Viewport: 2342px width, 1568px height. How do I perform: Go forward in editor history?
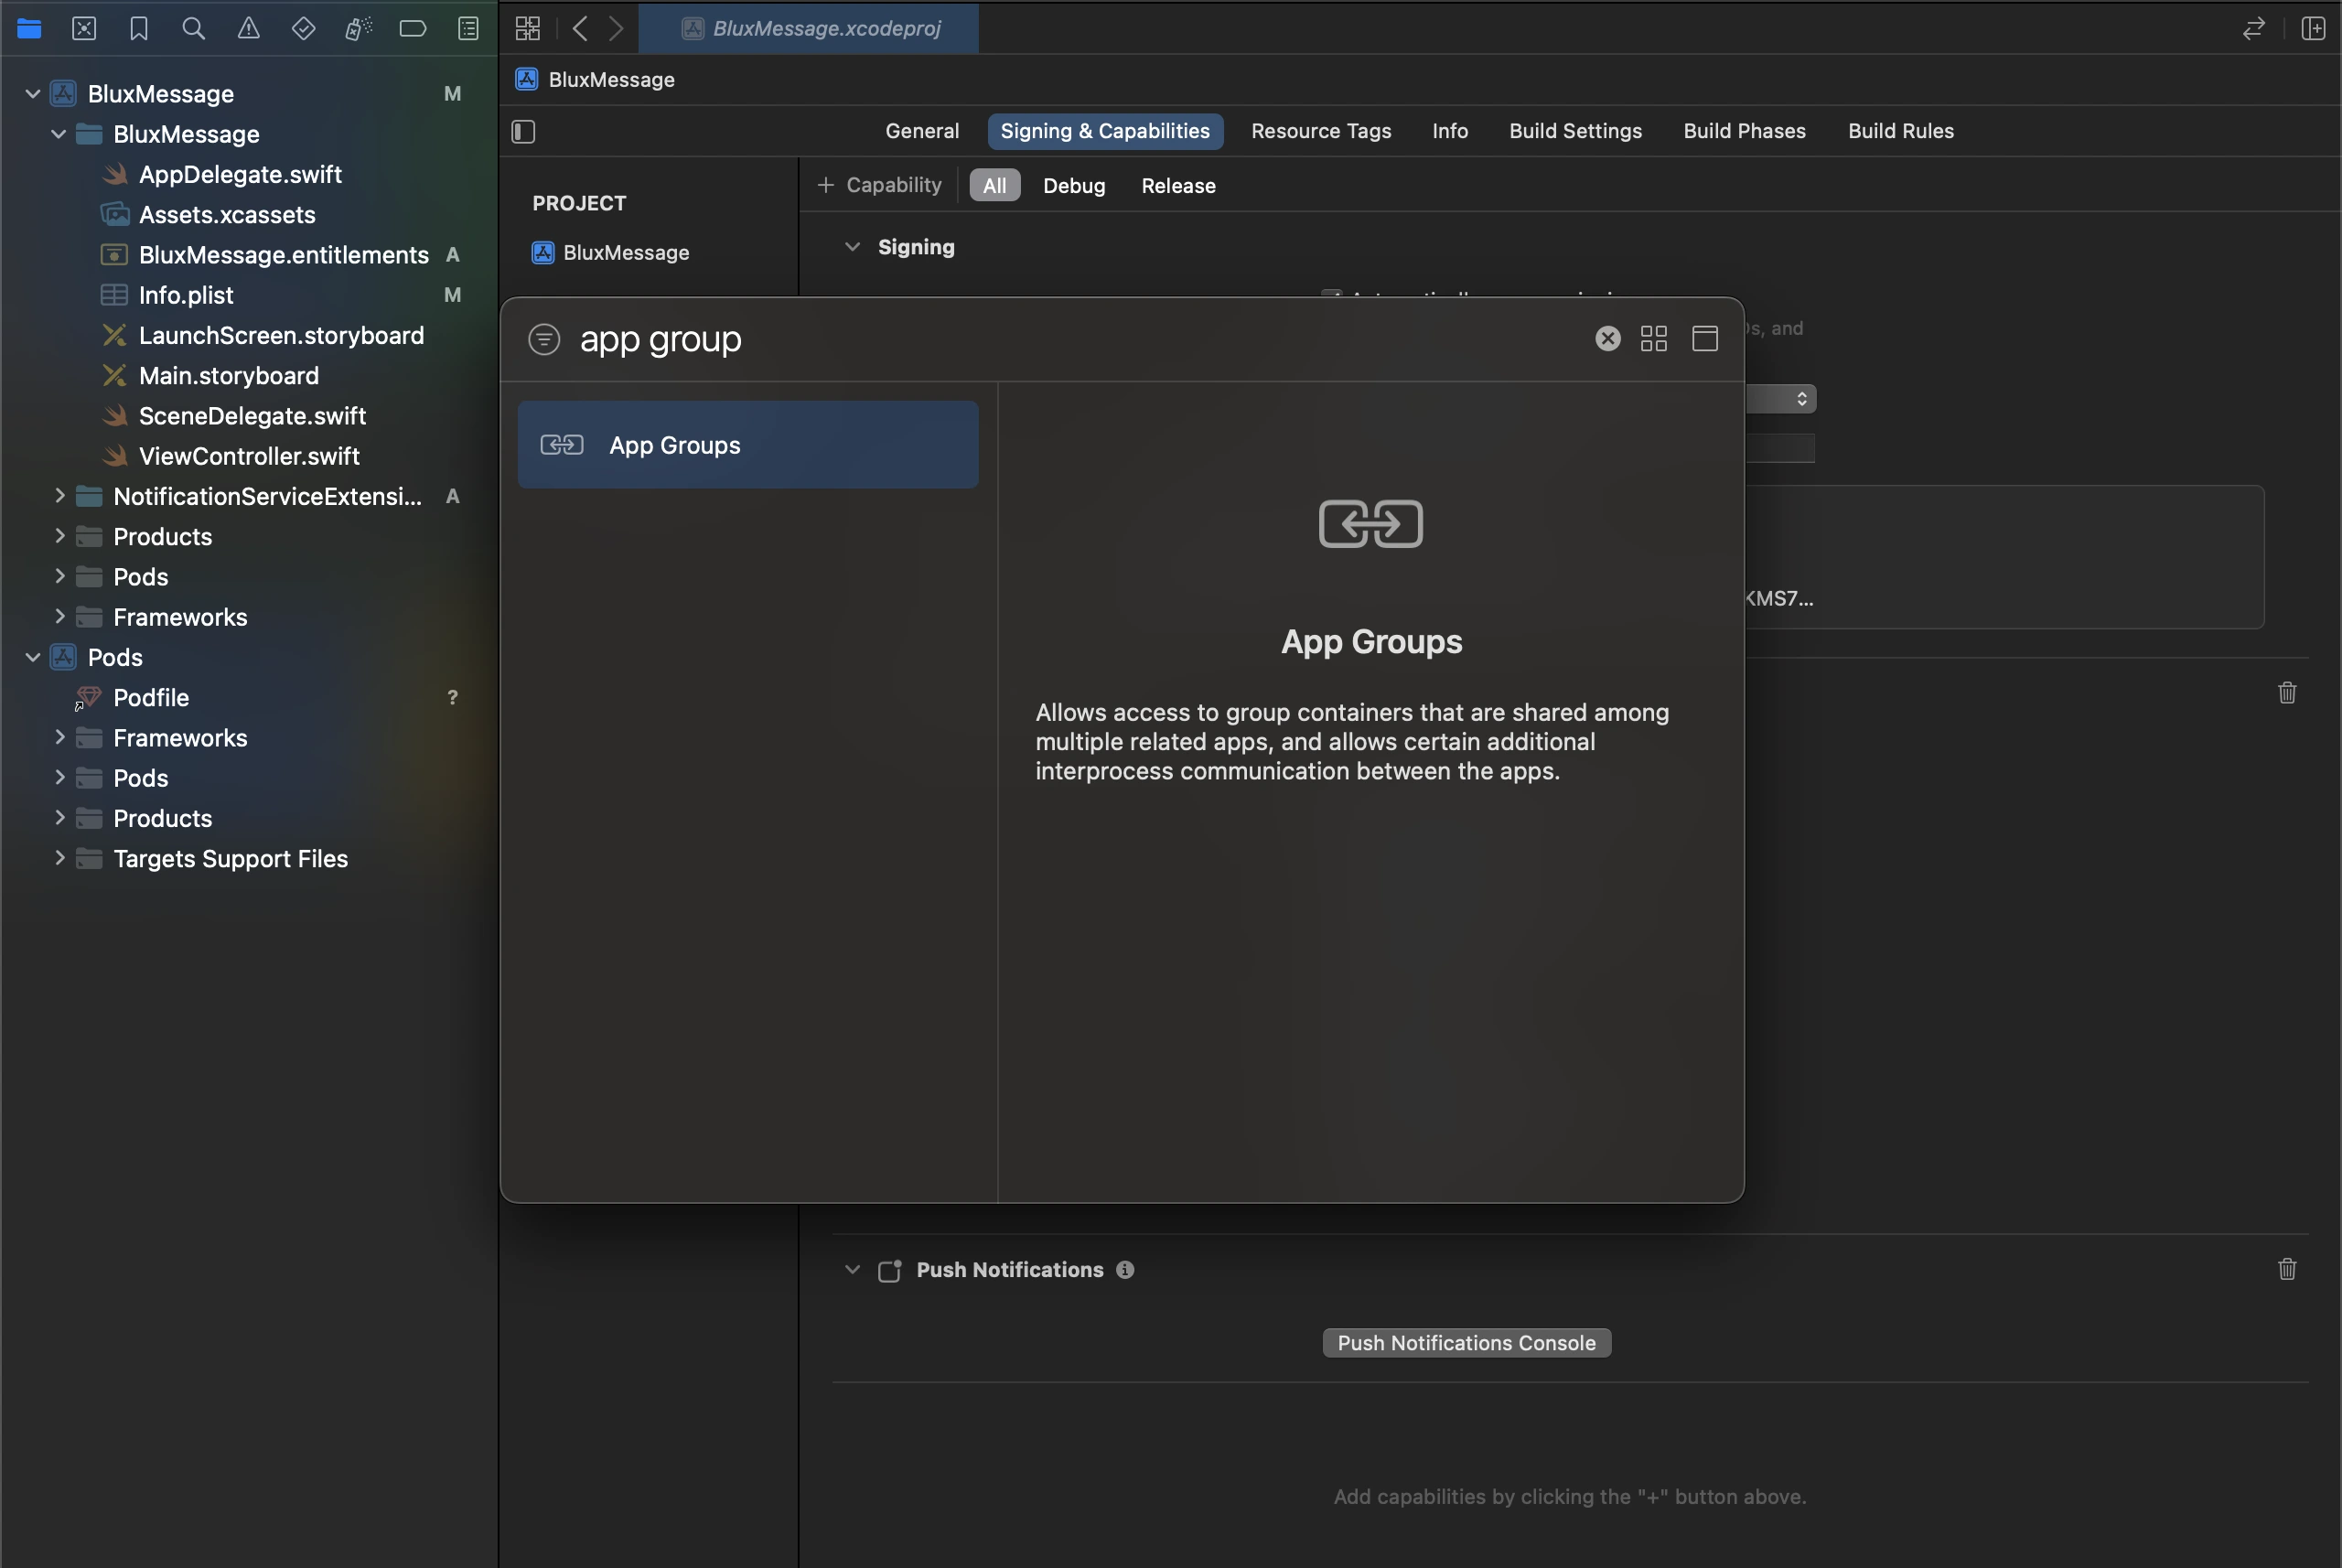click(616, 28)
